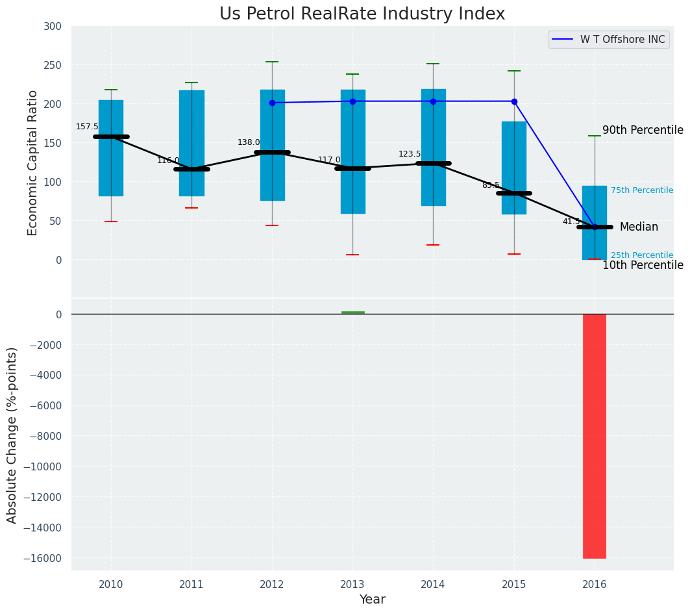The image size is (690, 612).
Task: Click the 157.5 median value label
Action: (87, 127)
